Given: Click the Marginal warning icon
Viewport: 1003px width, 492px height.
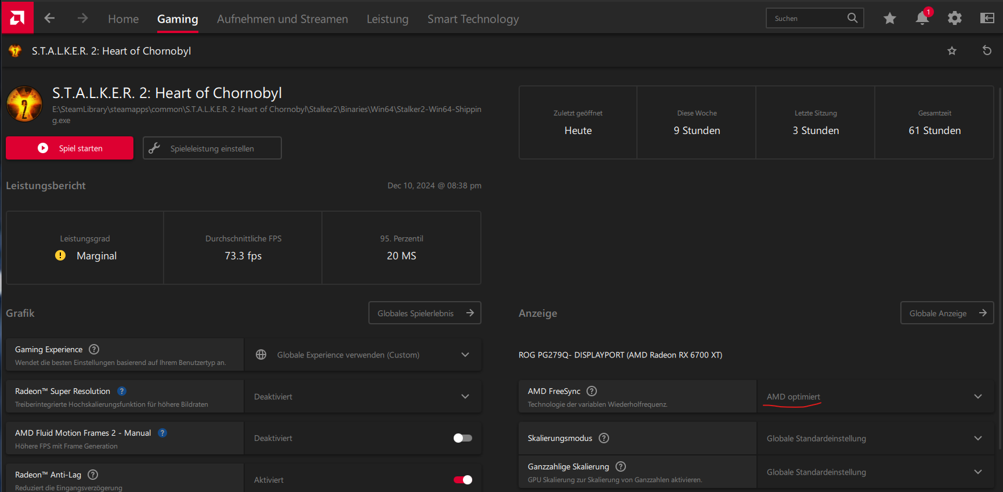Looking at the screenshot, I should pyautogui.click(x=60, y=255).
